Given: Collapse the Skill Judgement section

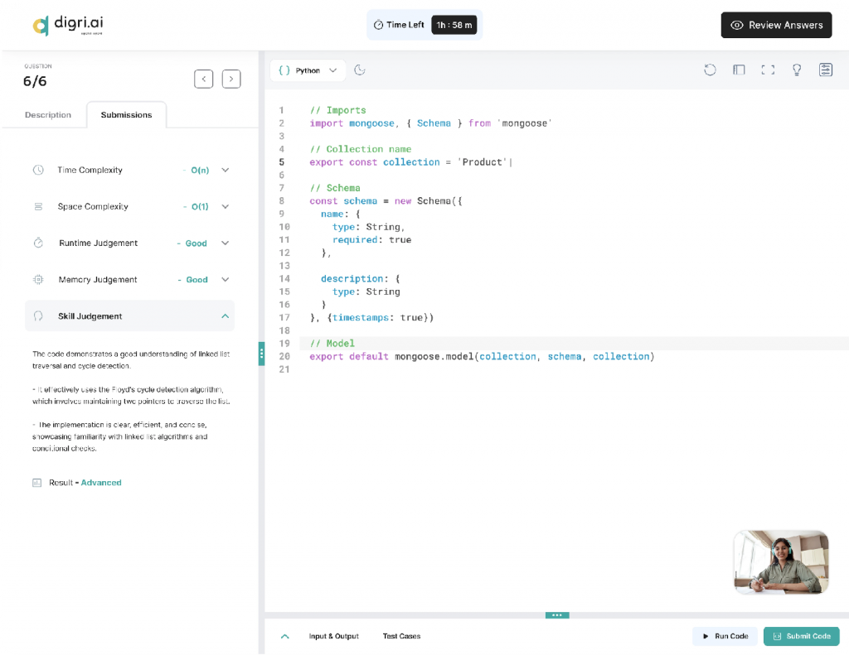Looking at the screenshot, I should [x=225, y=316].
